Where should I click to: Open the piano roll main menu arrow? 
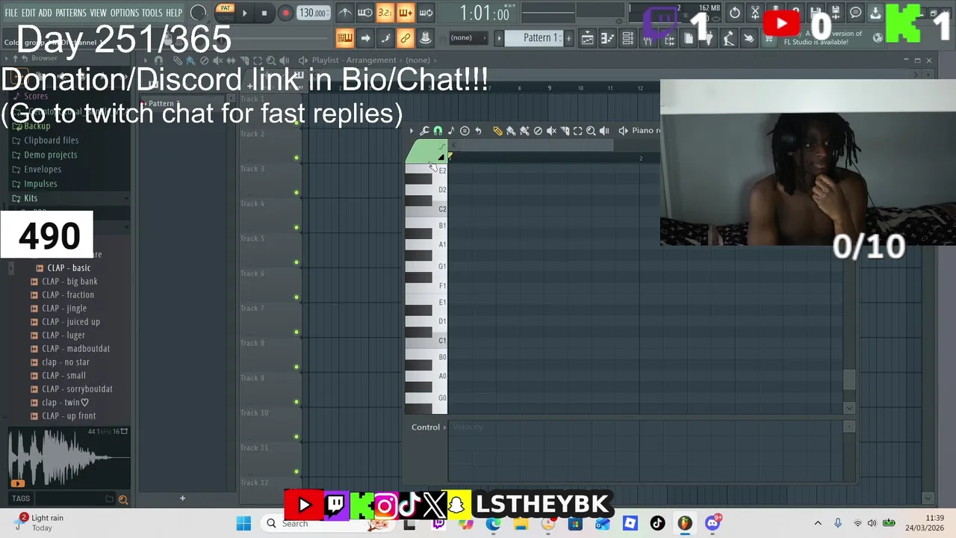(x=411, y=131)
